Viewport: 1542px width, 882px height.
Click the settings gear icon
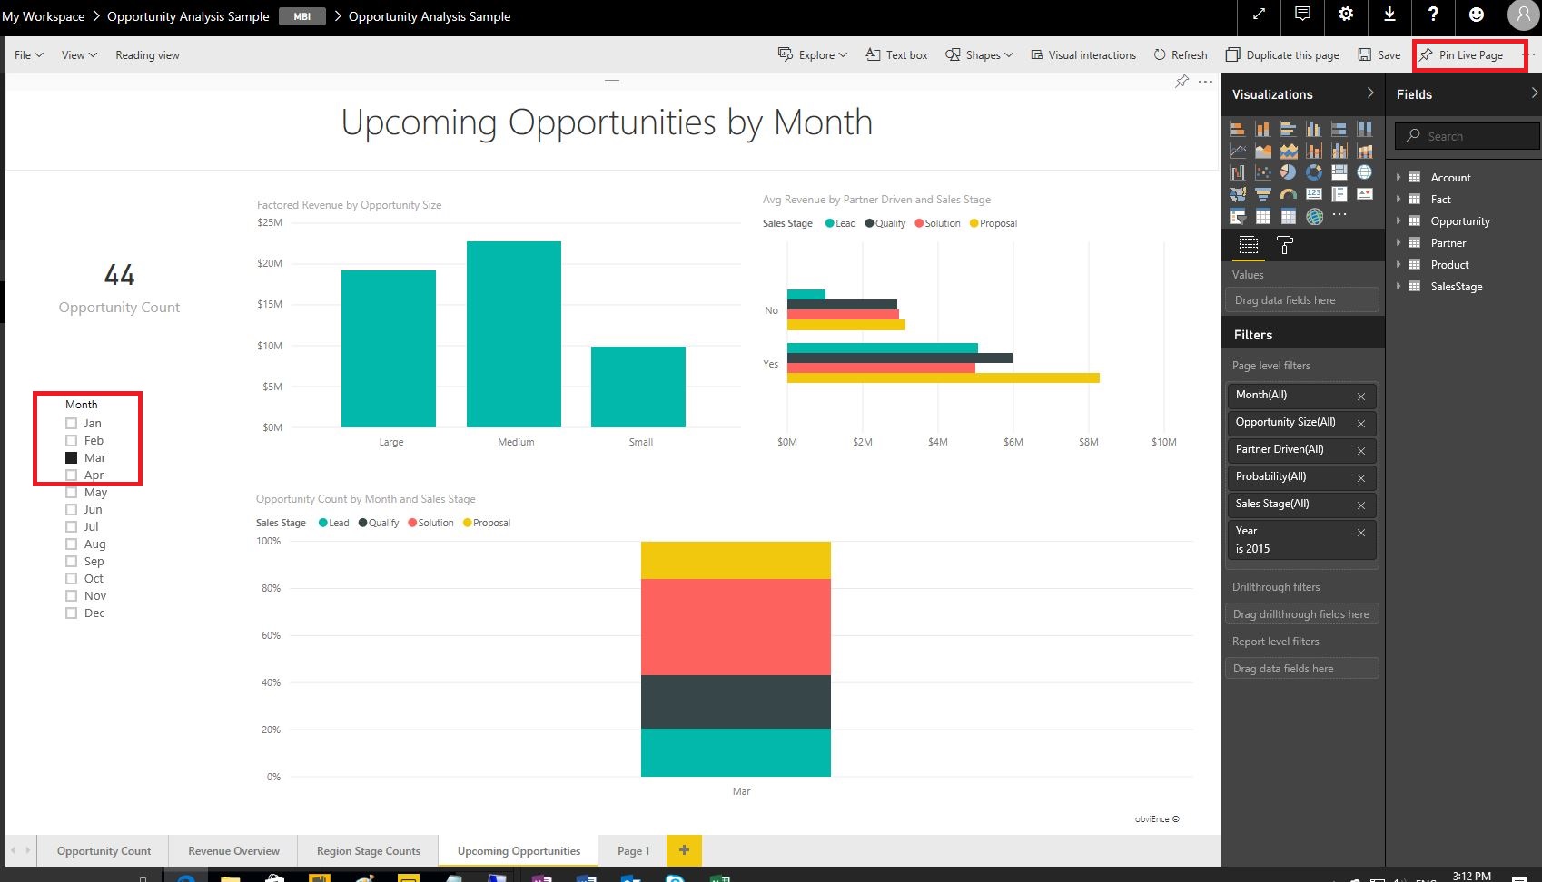(x=1346, y=14)
